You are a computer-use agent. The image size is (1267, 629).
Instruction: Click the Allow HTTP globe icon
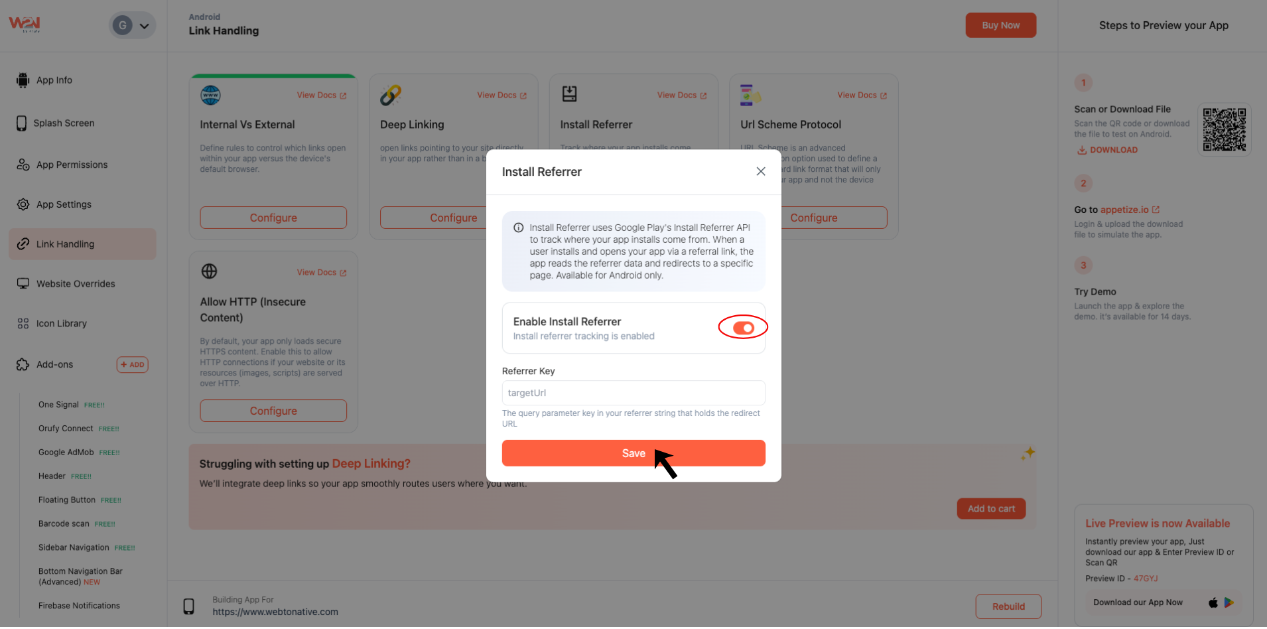pos(209,271)
